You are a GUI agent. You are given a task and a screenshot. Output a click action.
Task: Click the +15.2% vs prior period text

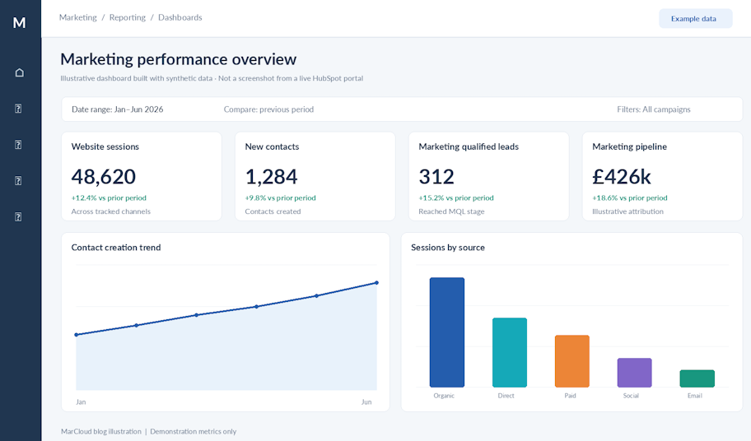[456, 197]
